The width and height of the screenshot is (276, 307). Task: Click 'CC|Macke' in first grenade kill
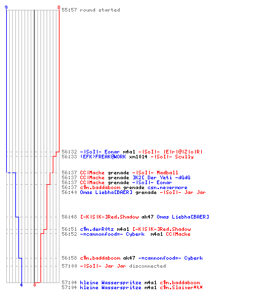(92, 173)
